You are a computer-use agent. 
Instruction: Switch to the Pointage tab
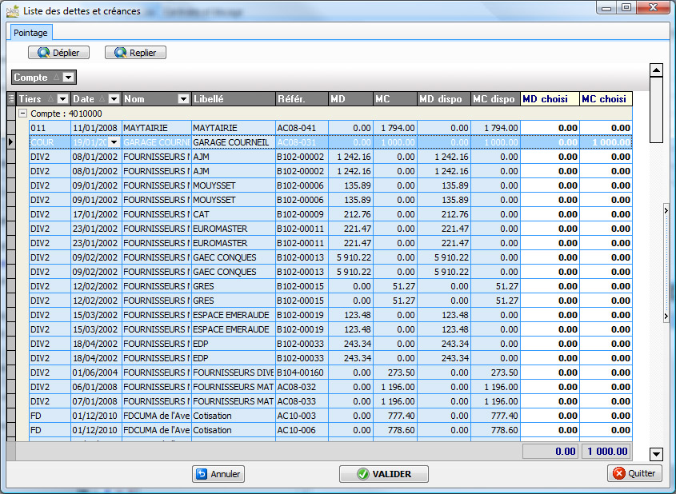coord(30,33)
